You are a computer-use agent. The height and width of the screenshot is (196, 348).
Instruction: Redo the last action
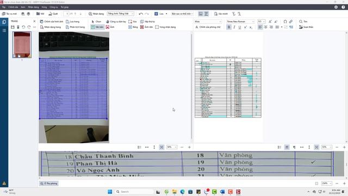click(147, 14)
